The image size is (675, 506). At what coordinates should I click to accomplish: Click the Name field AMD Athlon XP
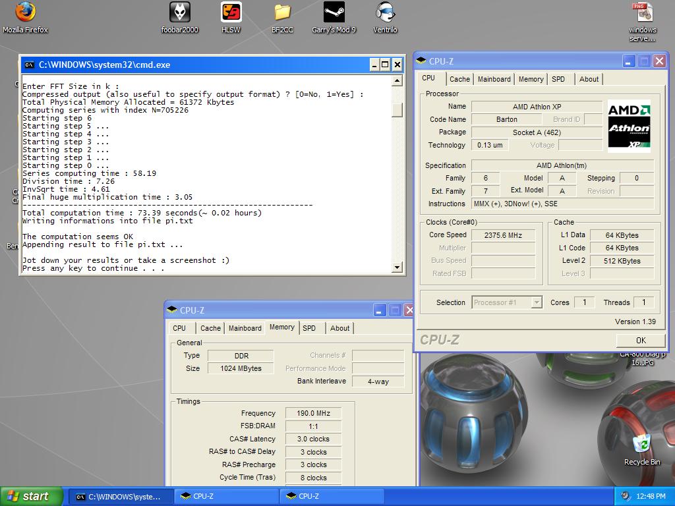click(x=537, y=107)
